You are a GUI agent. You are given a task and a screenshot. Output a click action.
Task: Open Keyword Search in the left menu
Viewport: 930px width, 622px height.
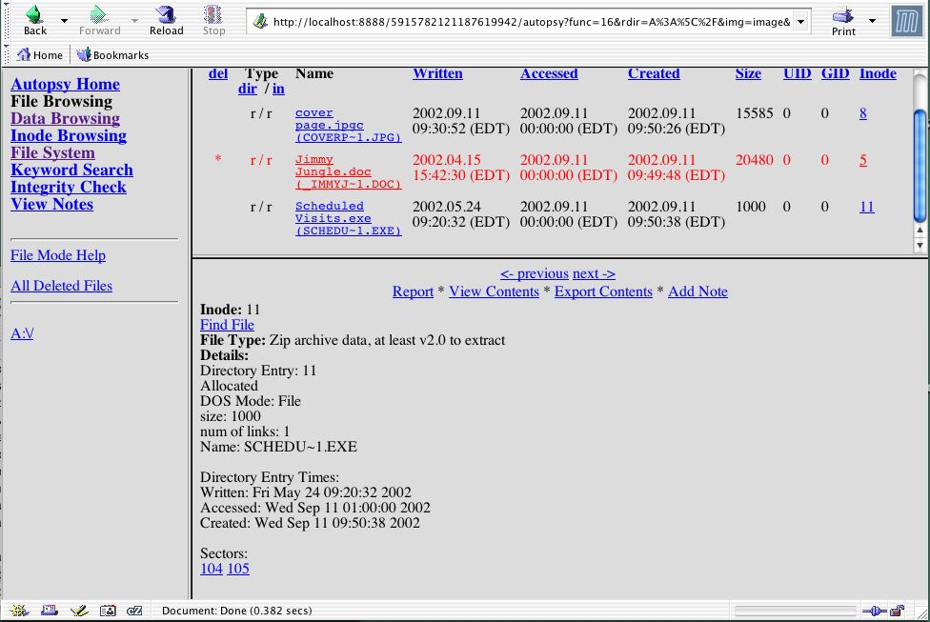71,170
